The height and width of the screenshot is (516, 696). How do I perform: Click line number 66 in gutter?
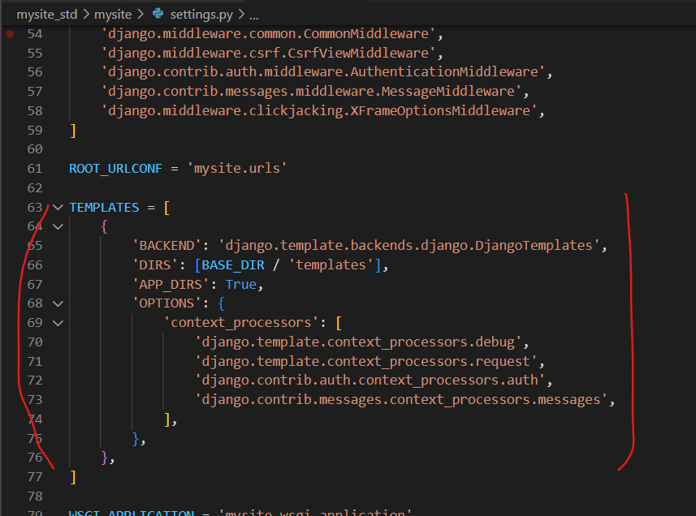(x=35, y=265)
